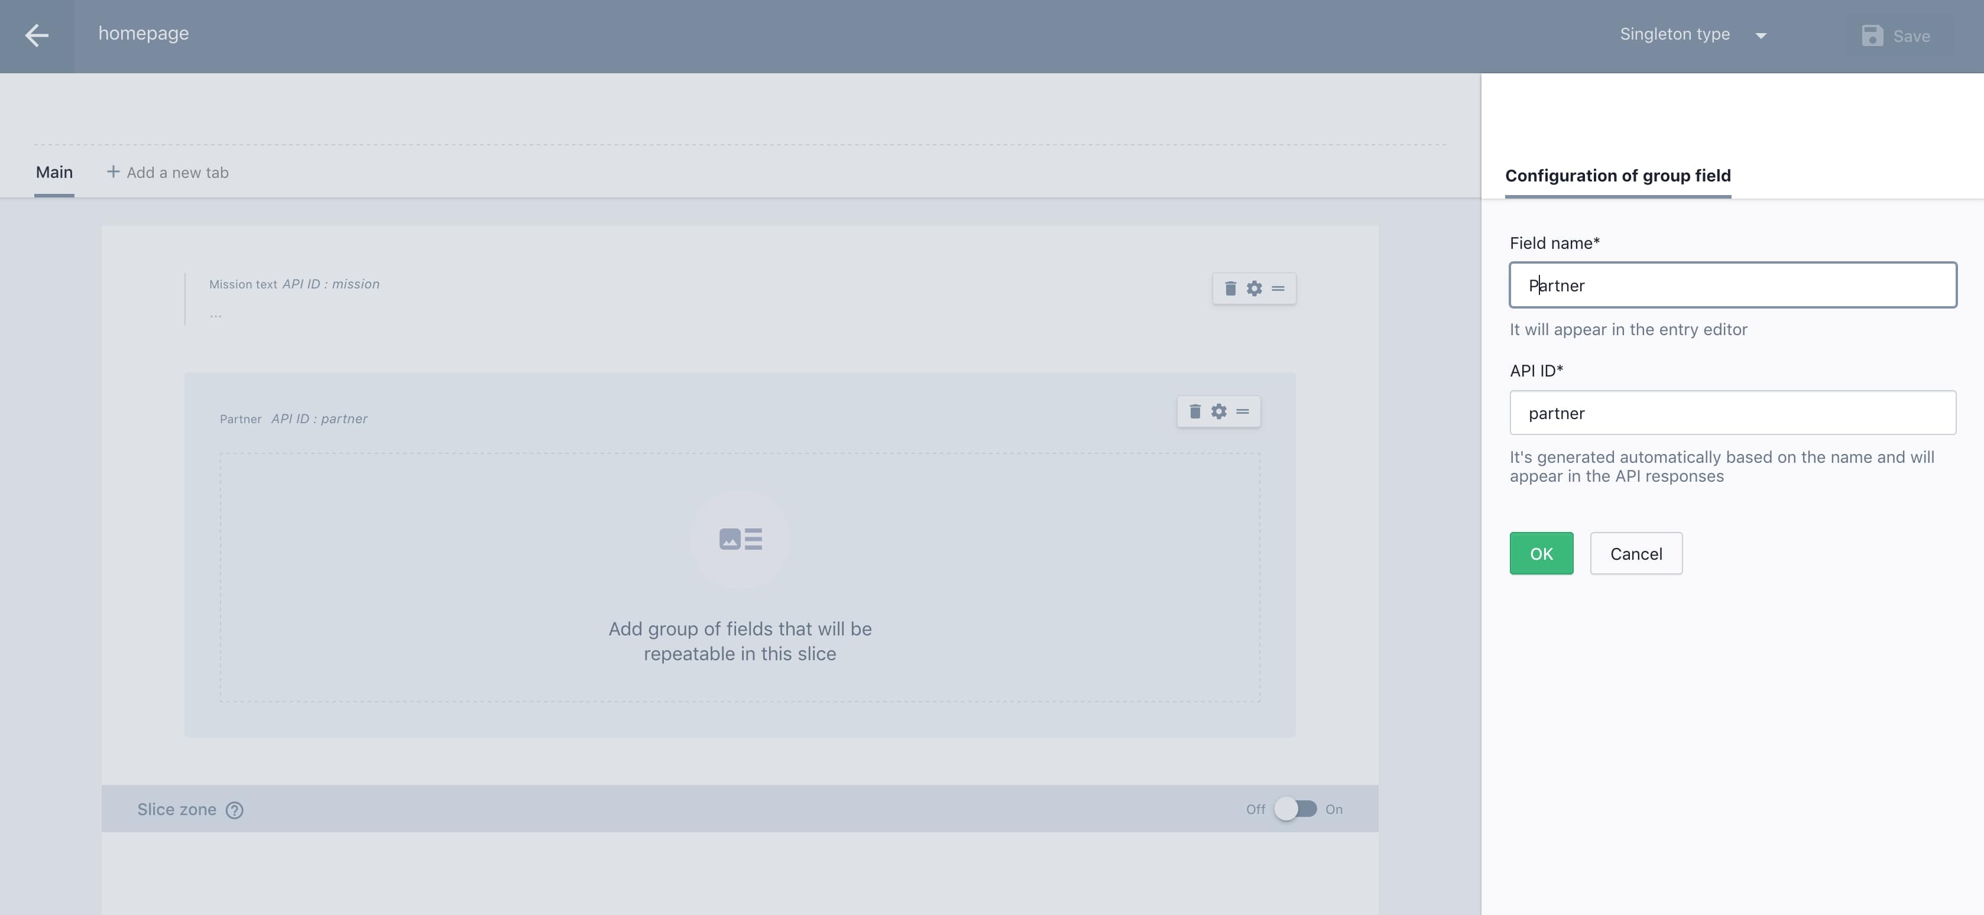This screenshot has width=1984, height=915.
Task: Toggle the Slice zone switch
Action: [x=1295, y=809]
